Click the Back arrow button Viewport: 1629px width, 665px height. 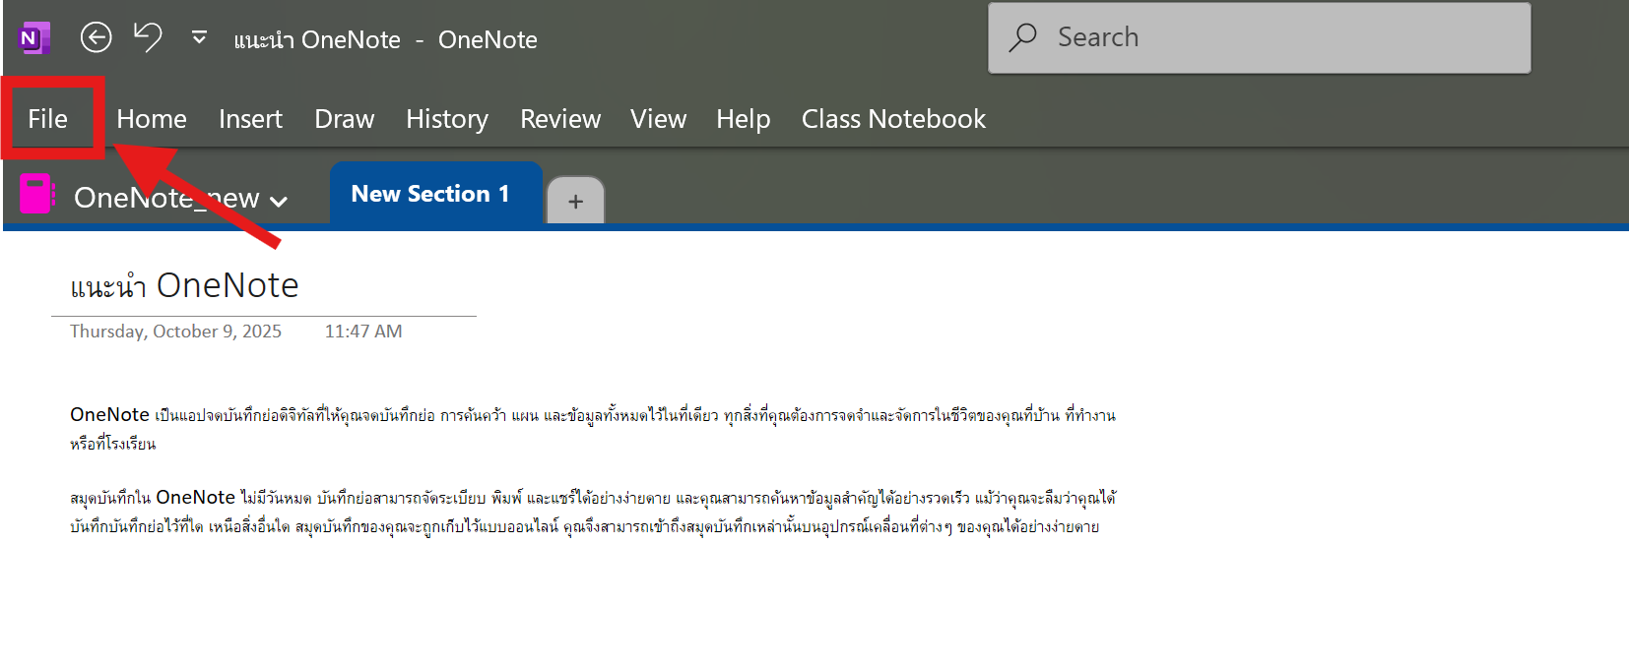(x=96, y=38)
